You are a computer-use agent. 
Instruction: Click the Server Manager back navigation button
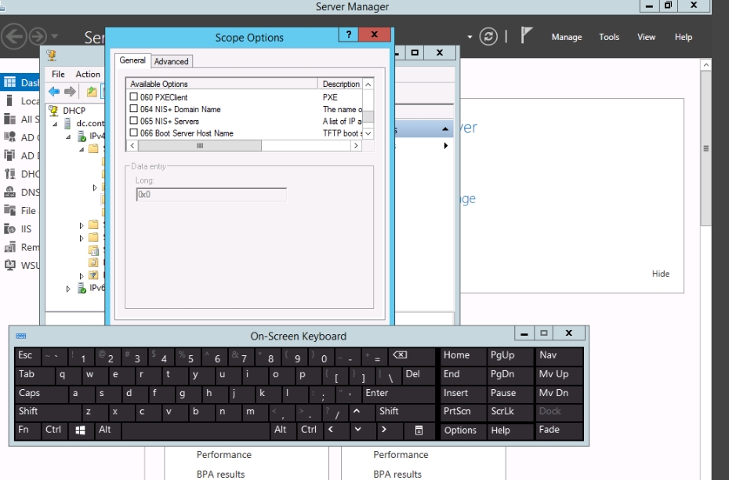[14, 36]
